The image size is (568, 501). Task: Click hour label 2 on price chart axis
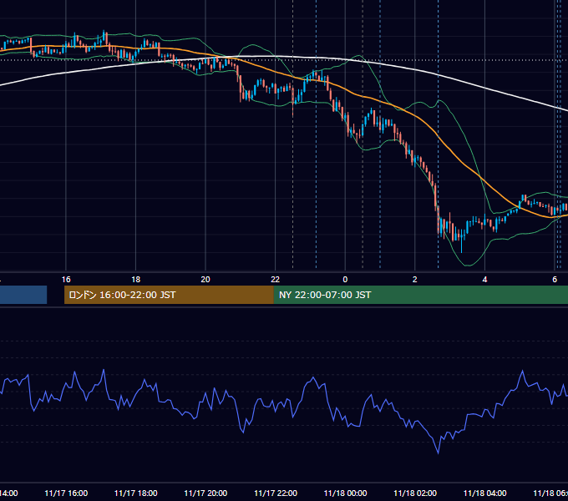coord(415,280)
